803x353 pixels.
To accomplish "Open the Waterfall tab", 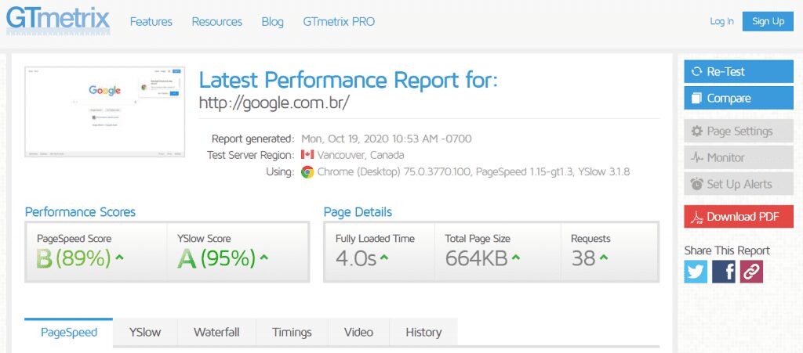I will point(216,332).
